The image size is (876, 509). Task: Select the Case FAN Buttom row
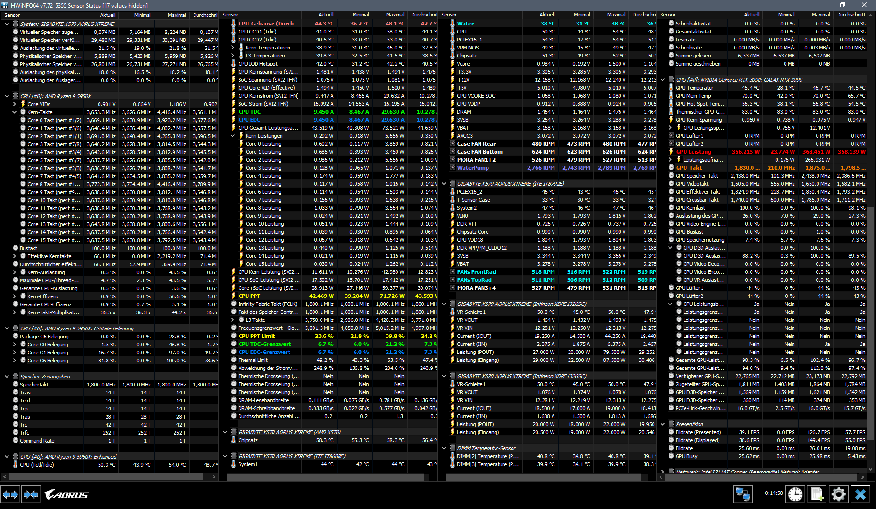pyautogui.click(x=552, y=152)
